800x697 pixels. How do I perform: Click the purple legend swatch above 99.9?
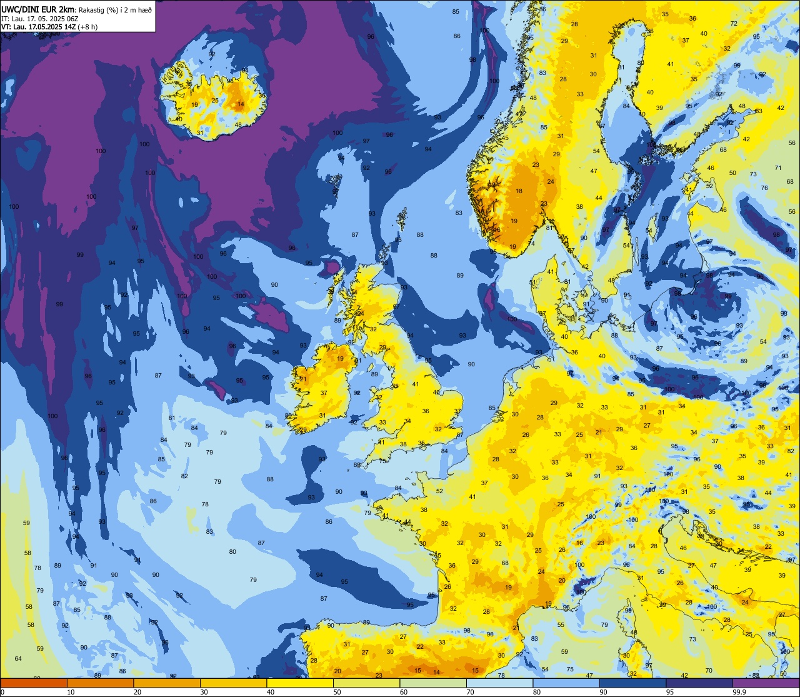coord(766,683)
